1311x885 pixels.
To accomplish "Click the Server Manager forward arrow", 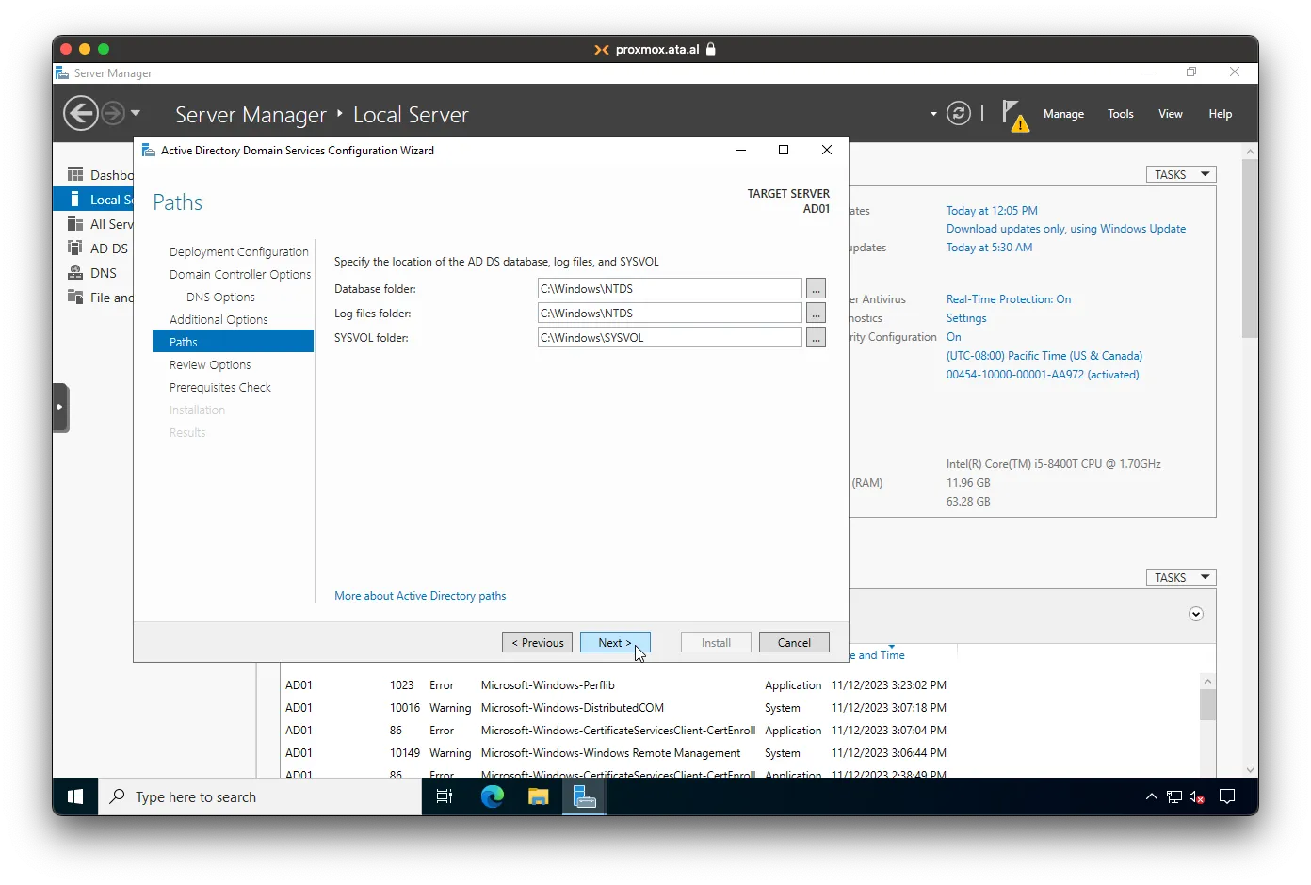I will (x=112, y=114).
